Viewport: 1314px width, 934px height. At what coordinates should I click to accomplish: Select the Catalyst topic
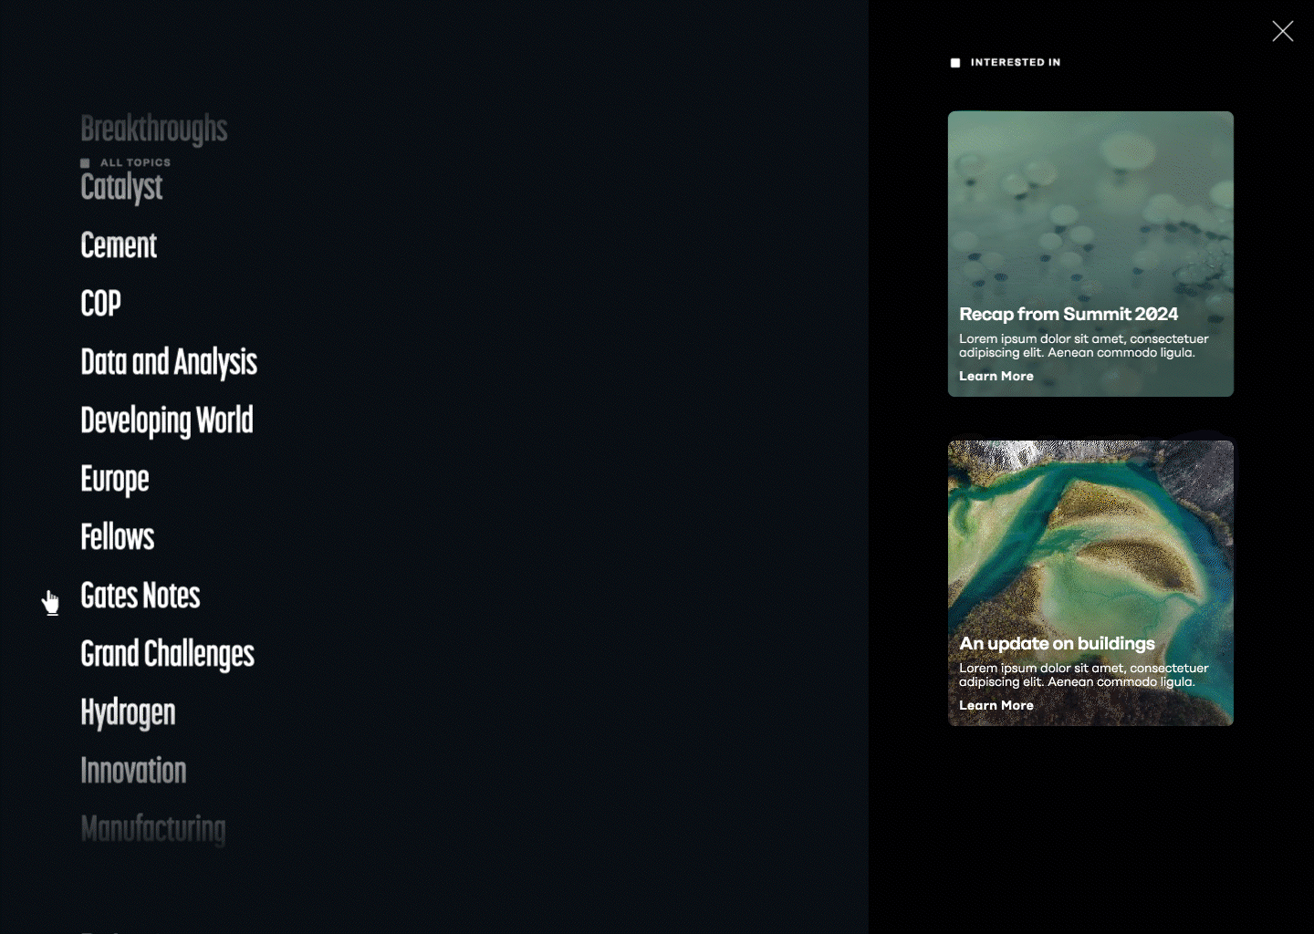click(121, 187)
